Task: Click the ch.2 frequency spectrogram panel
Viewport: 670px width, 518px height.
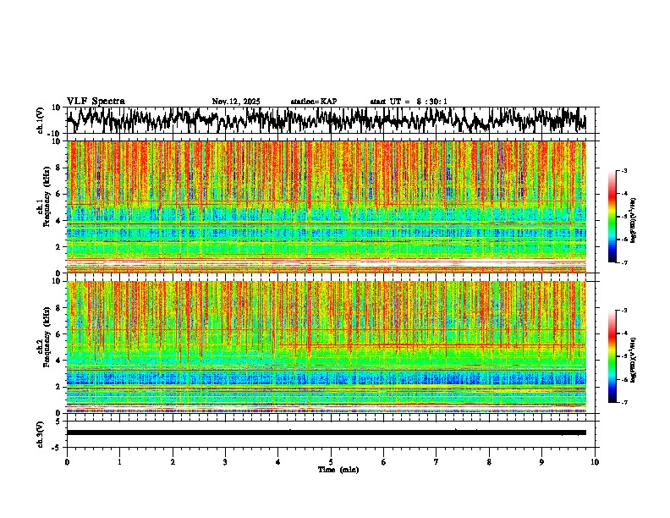Action: [327, 347]
